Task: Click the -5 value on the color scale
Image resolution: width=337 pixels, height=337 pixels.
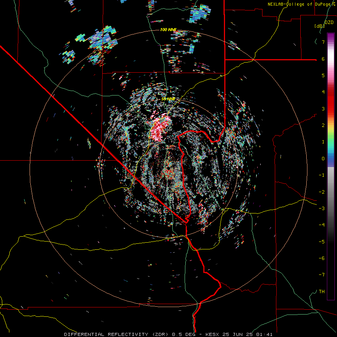Action: tap(322, 242)
